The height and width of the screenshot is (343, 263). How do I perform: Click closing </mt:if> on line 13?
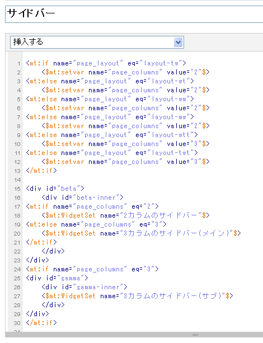(x=41, y=171)
